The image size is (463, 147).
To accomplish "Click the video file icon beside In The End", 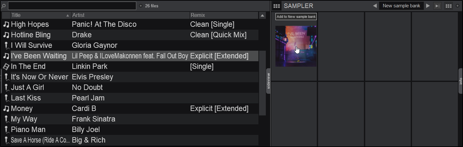I will click(6, 67).
